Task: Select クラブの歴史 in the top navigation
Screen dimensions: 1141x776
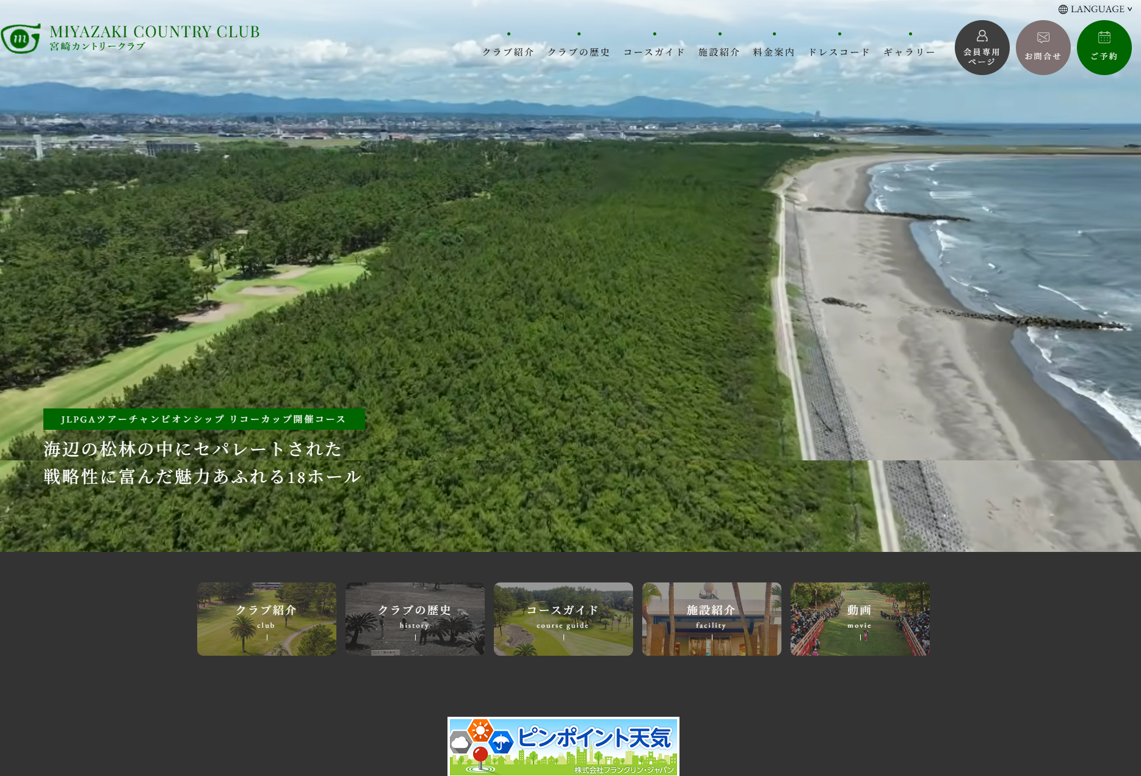Action: coord(578,52)
